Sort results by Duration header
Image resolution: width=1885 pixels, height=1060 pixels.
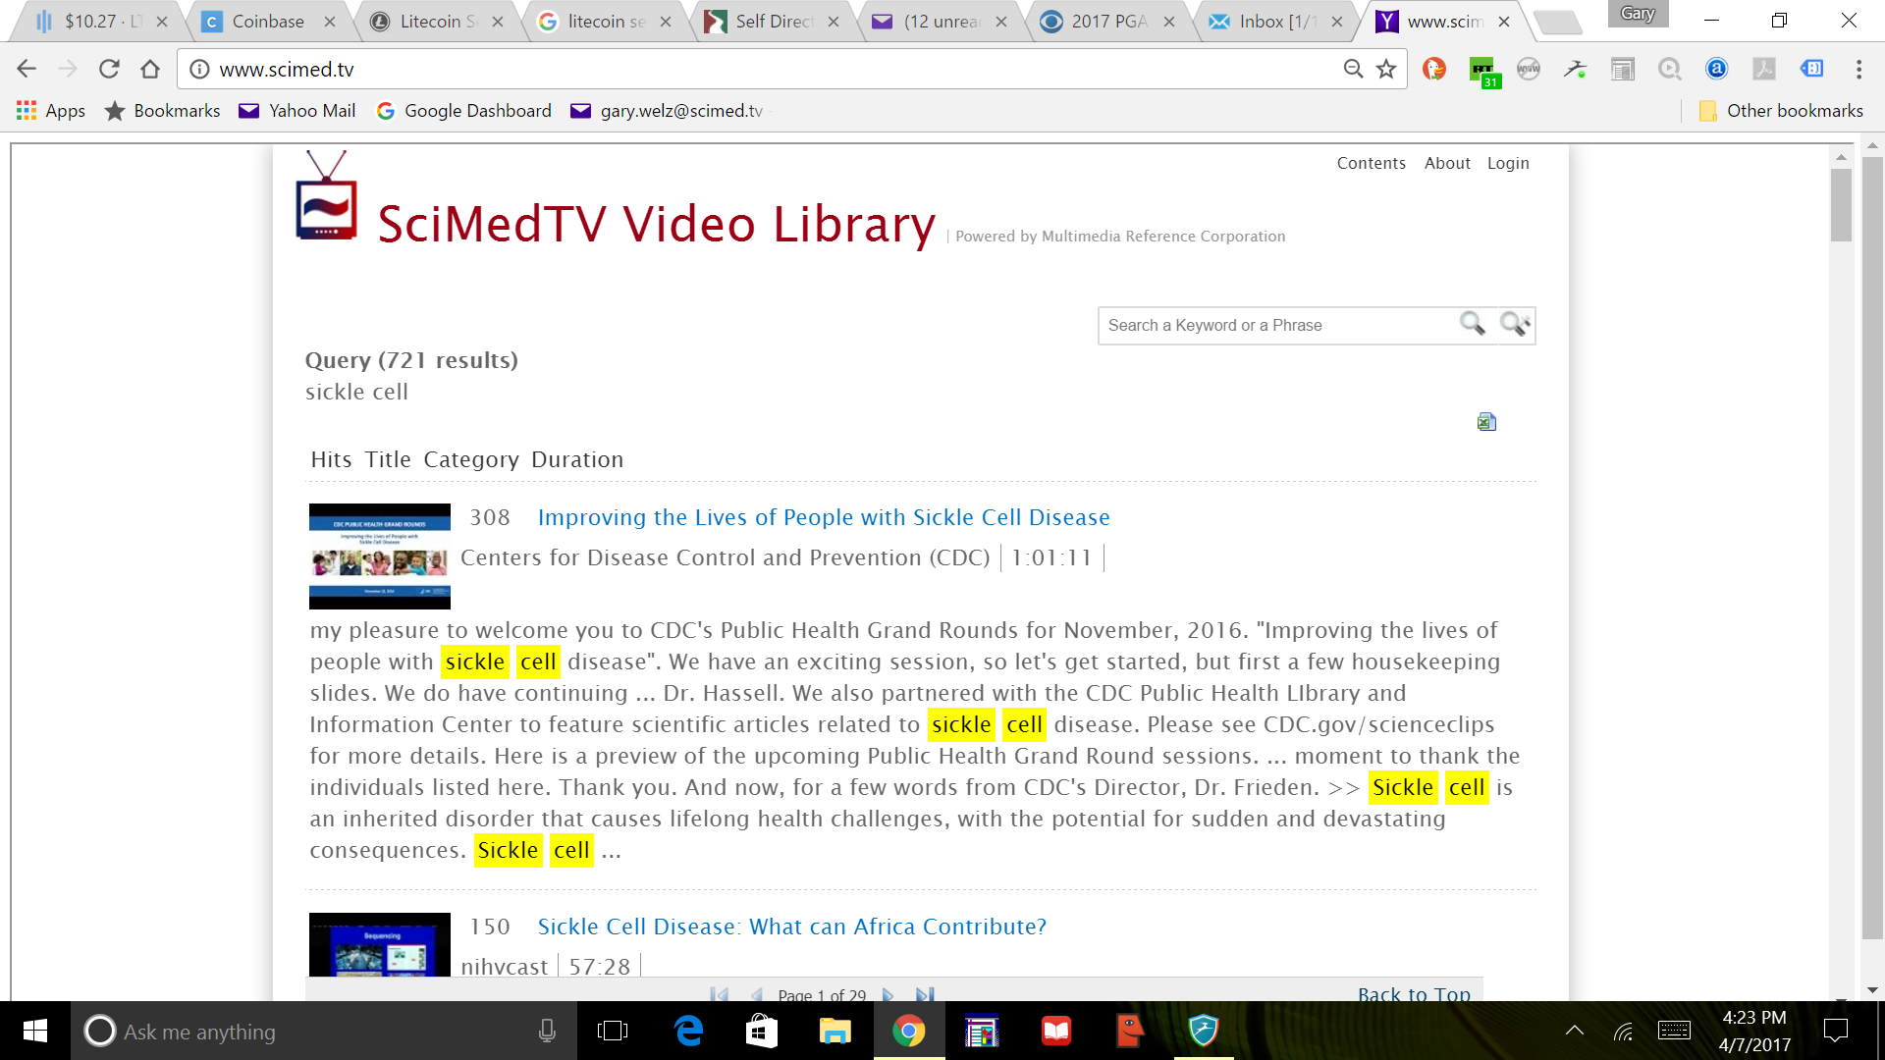click(577, 459)
